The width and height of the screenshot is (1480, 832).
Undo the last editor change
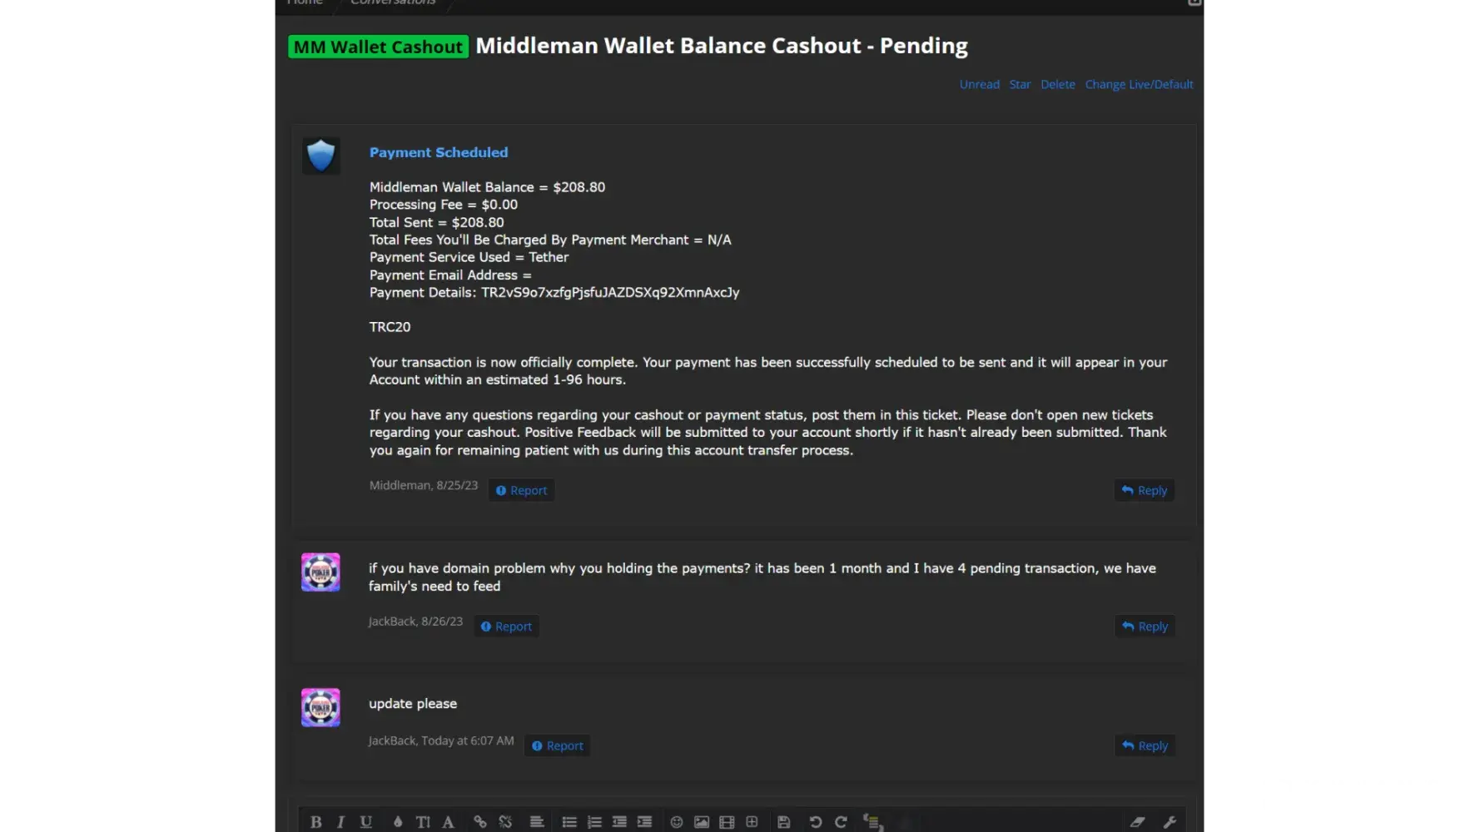[x=816, y=822]
